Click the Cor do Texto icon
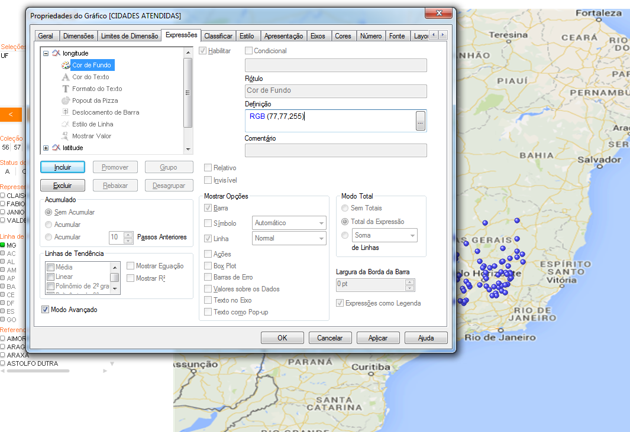This screenshot has width=630, height=432. point(66,77)
